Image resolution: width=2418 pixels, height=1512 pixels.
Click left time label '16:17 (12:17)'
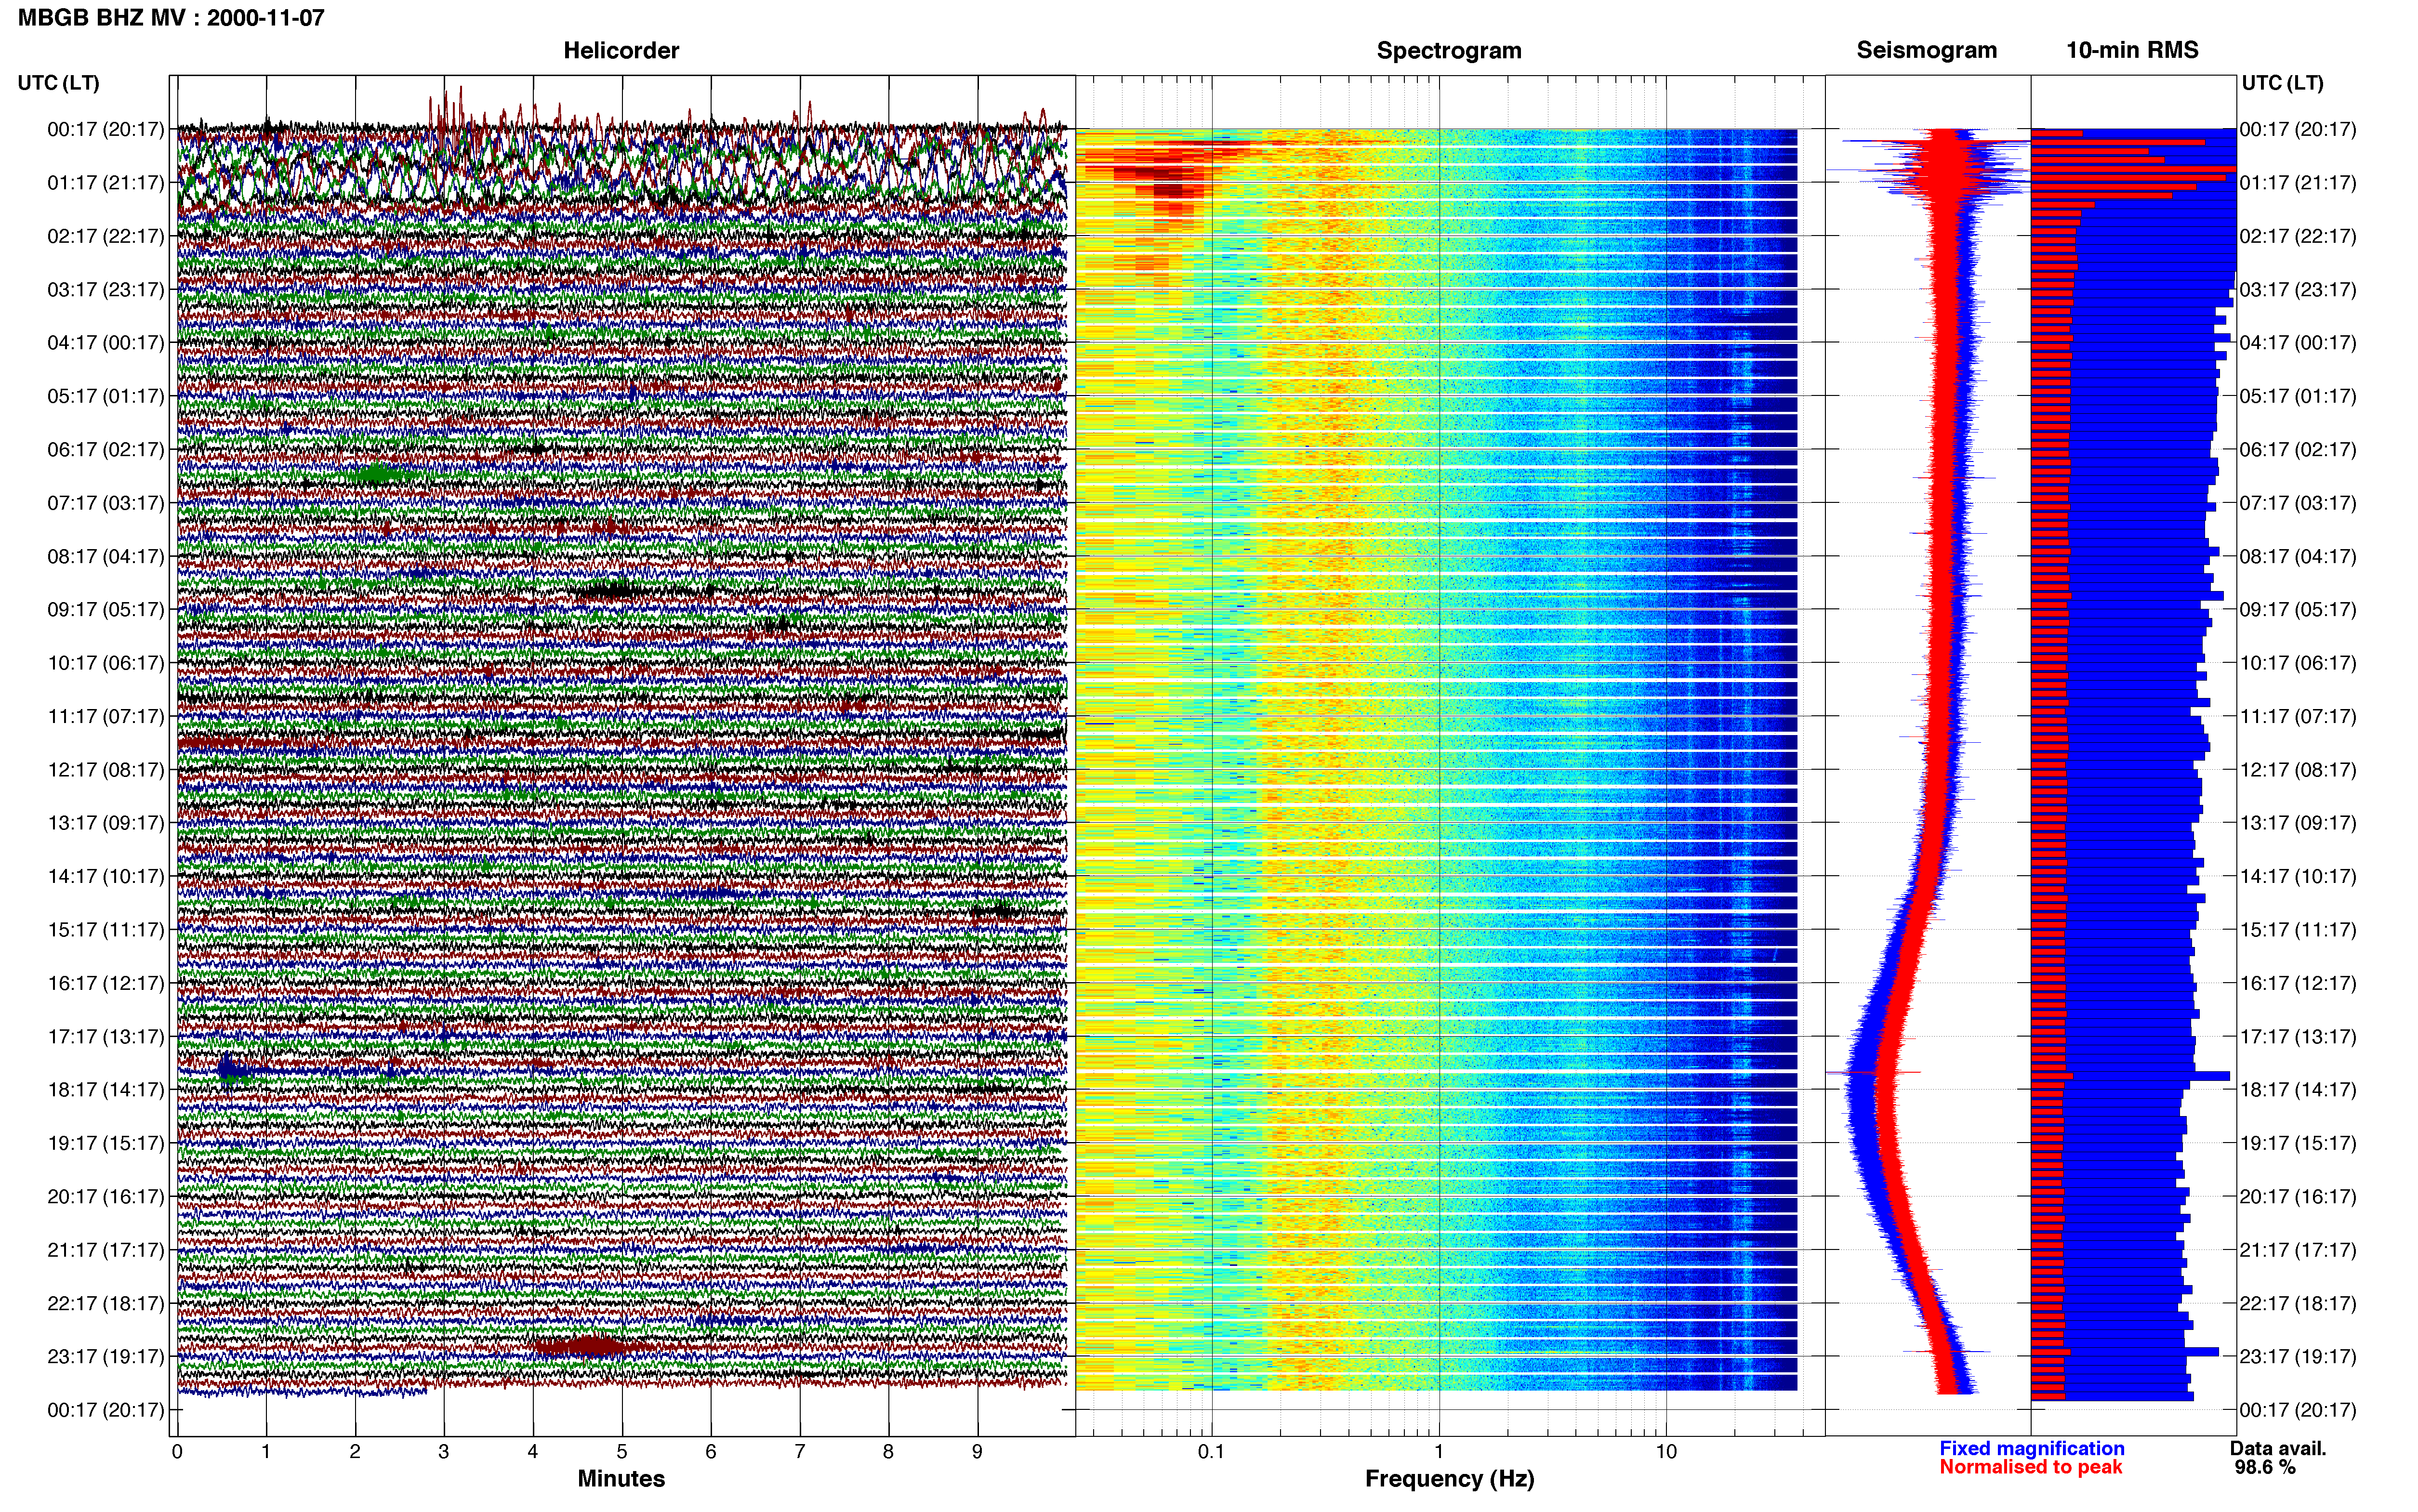point(105,983)
